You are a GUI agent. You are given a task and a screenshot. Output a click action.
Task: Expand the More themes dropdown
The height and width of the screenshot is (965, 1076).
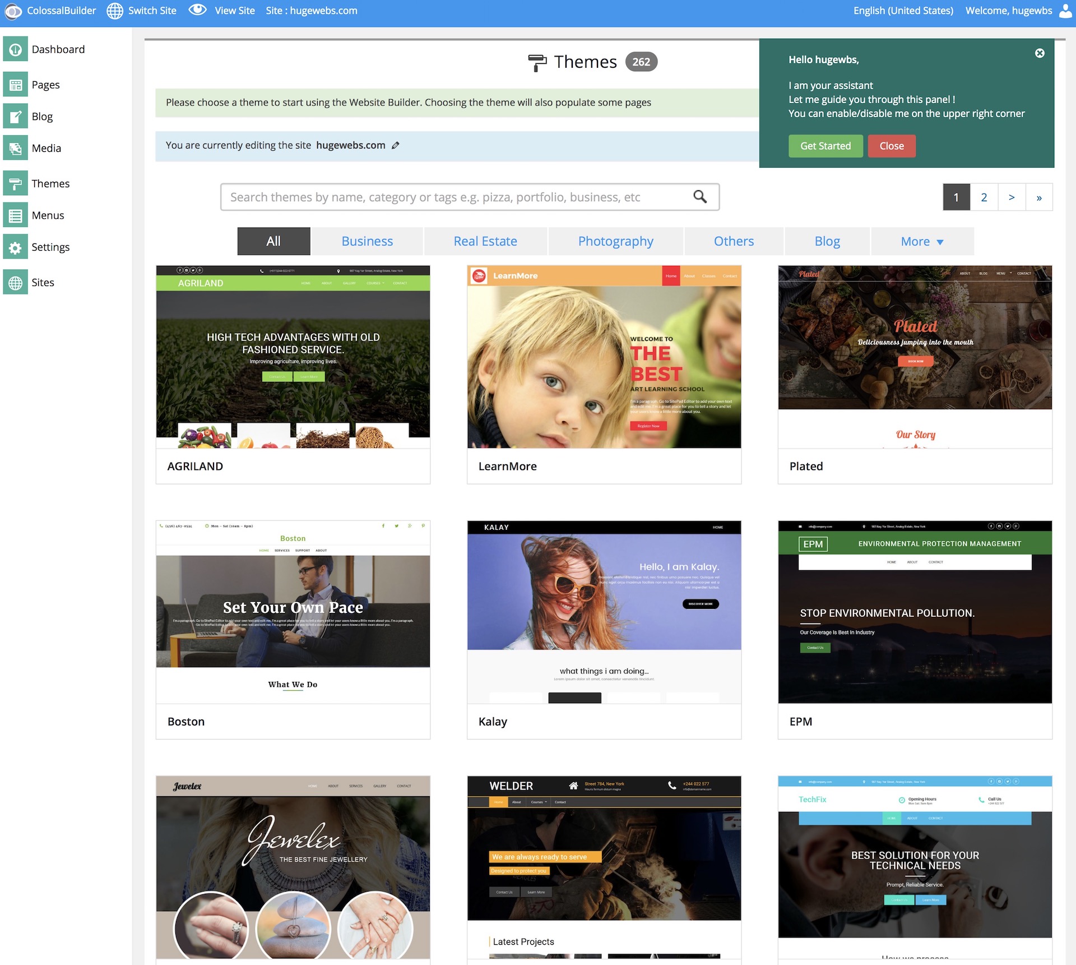(x=921, y=241)
